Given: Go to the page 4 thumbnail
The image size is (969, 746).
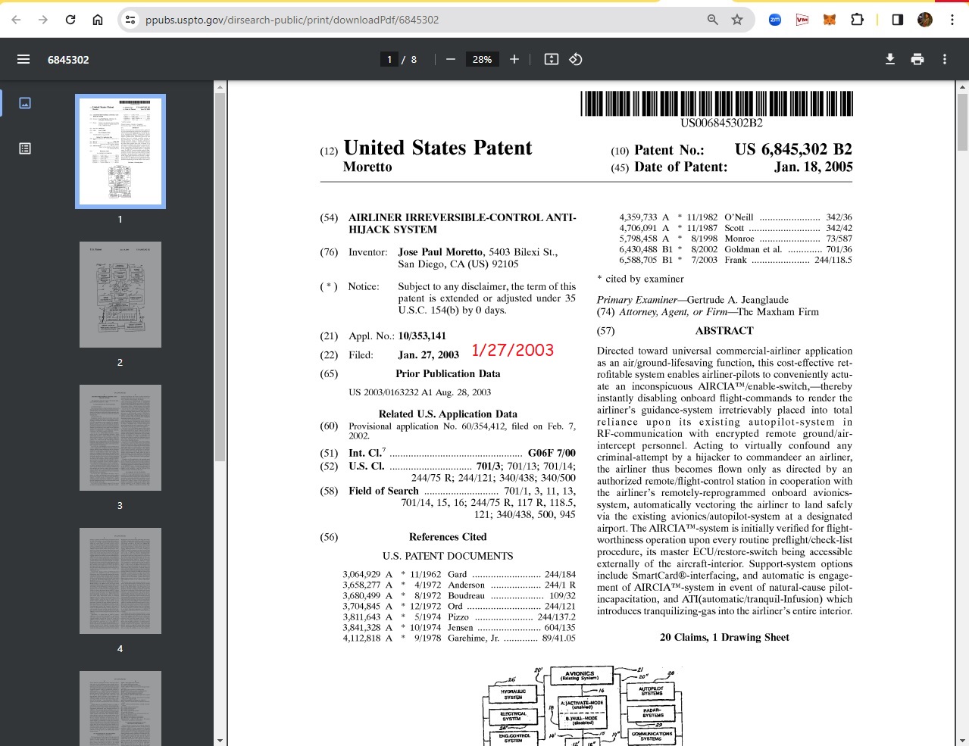Looking at the screenshot, I should pyautogui.click(x=120, y=581).
